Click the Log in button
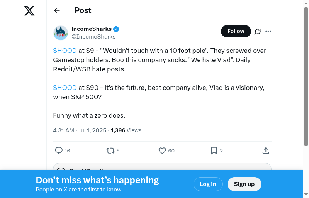The image size is (309, 198). click(208, 184)
